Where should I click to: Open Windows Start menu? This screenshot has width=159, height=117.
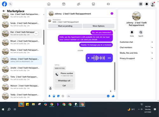3,109
